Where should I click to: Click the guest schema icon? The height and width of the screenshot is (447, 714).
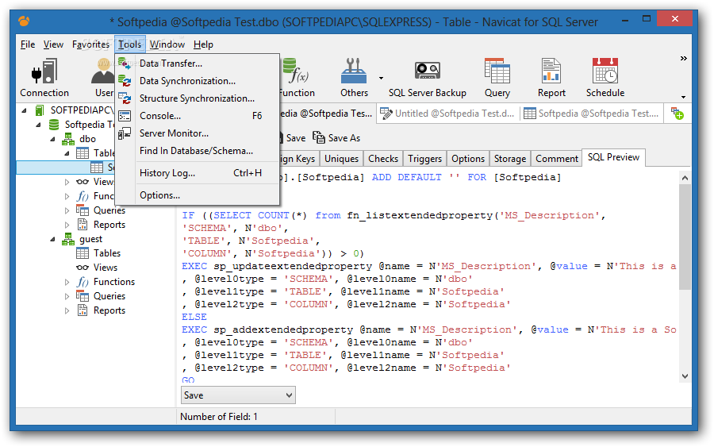(68, 239)
